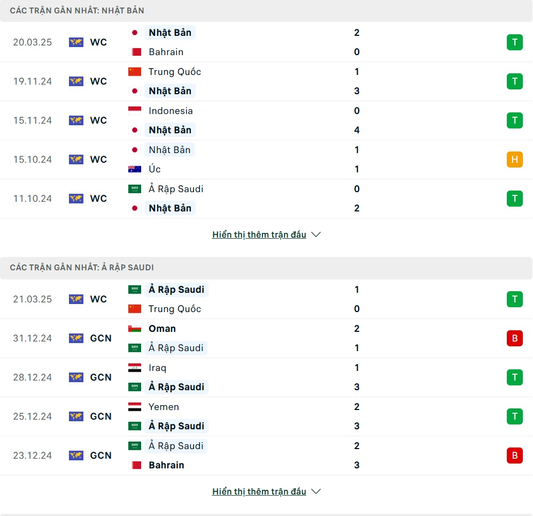Open 'Hiển thị thêm trận đấu' link under Ả Rập Saudi
The width and height of the screenshot is (533, 516).
(x=259, y=491)
